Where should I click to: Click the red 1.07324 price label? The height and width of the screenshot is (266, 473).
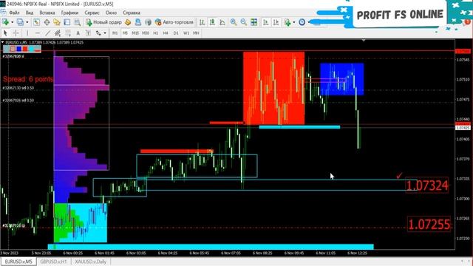pyautogui.click(x=427, y=185)
